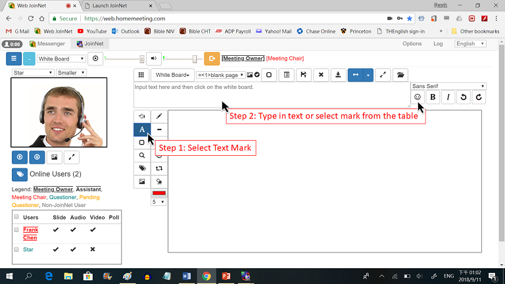This screenshot has width=505, height=284.
Task: Click the orange leave meeting button
Action: pos(212,59)
